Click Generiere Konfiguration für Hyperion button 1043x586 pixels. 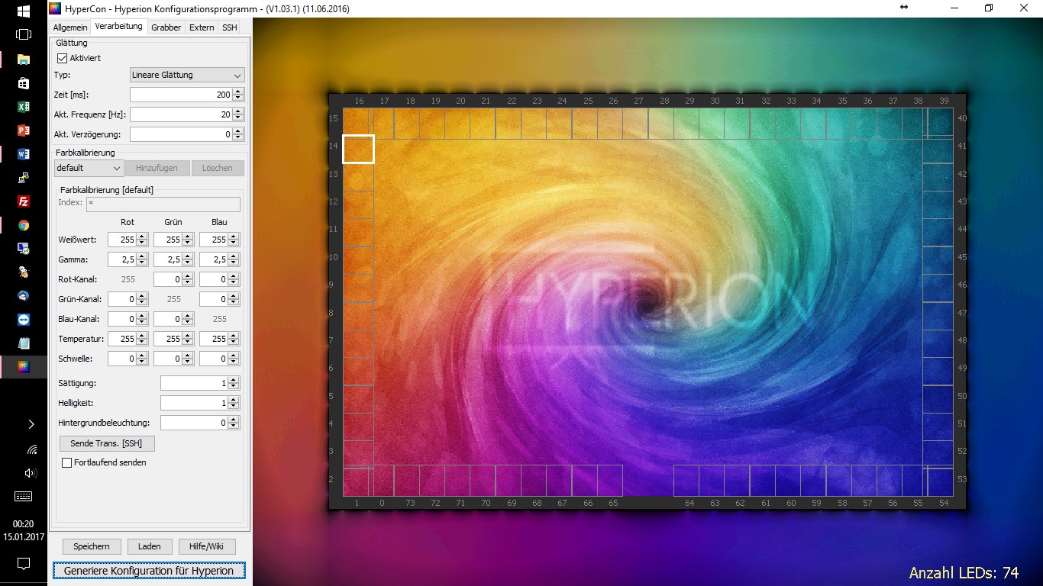(x=149, y=571)
